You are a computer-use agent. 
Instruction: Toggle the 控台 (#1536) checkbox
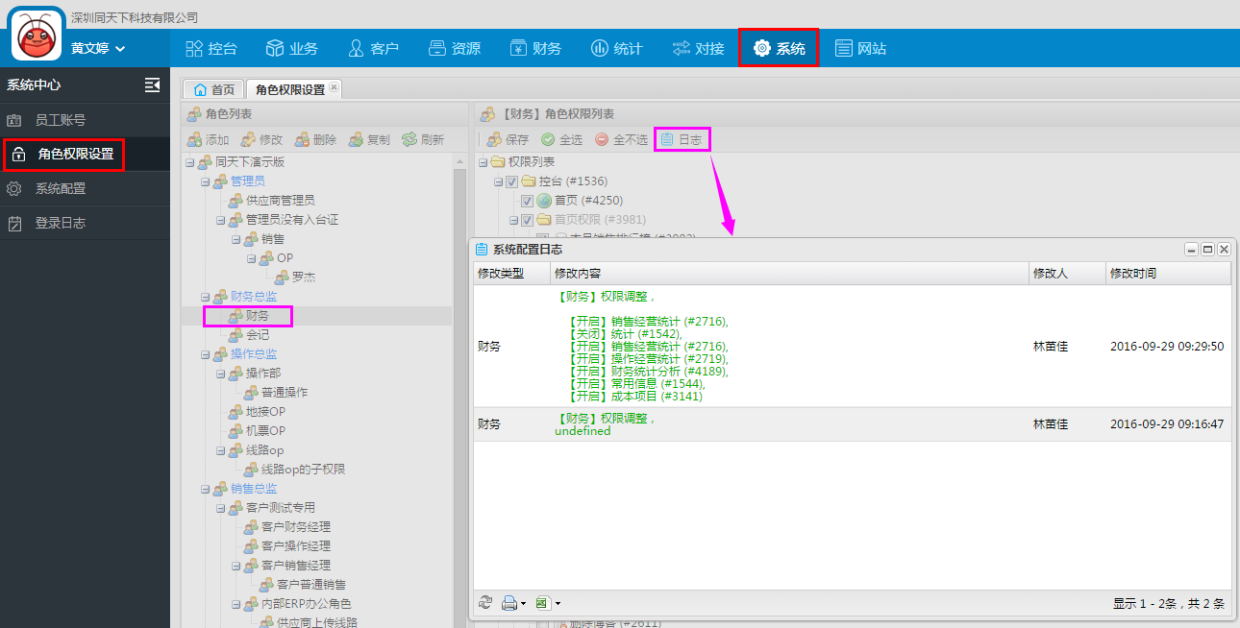[512, 181]
